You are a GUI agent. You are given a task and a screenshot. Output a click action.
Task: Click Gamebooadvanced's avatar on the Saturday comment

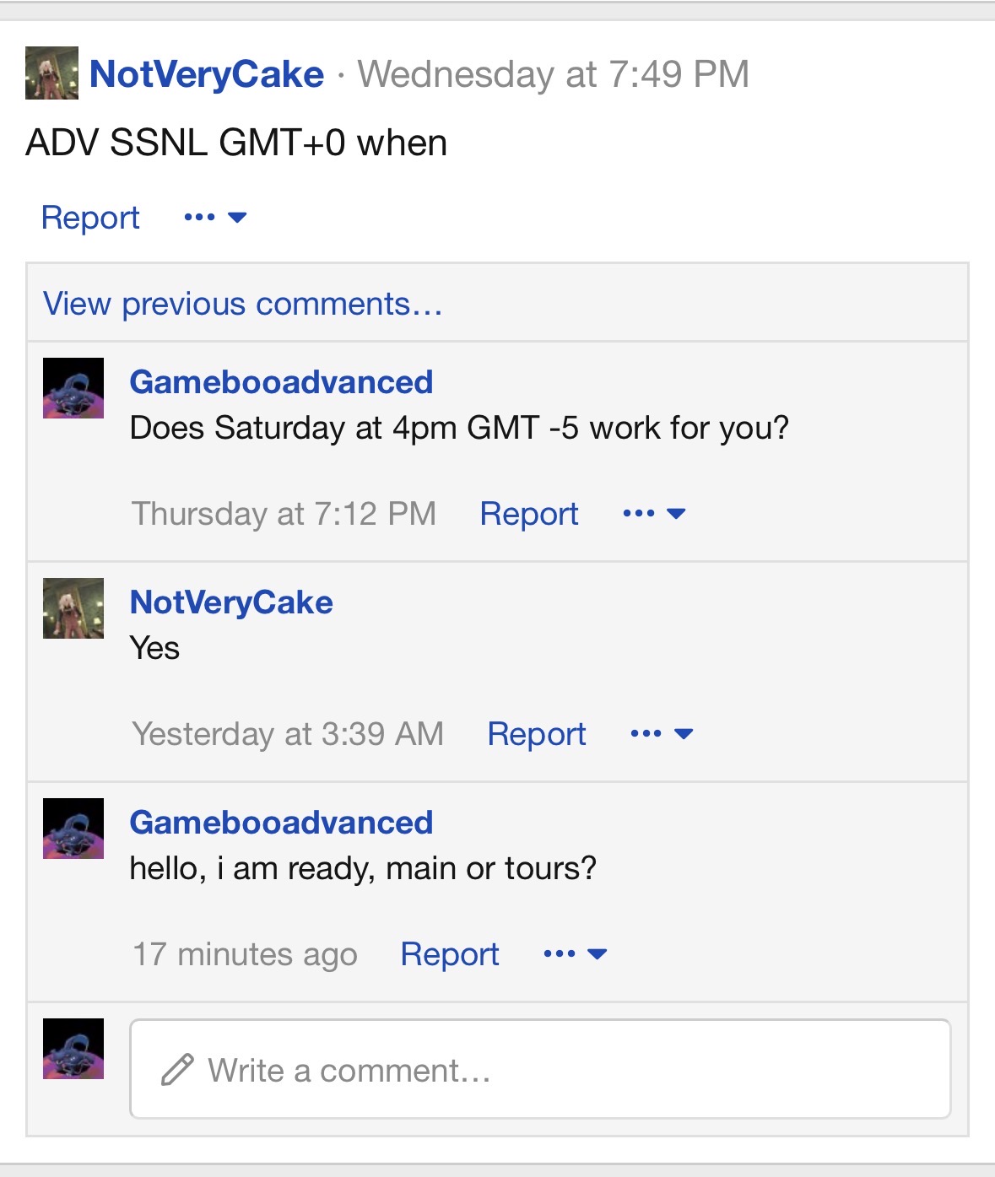click(73, 388)
